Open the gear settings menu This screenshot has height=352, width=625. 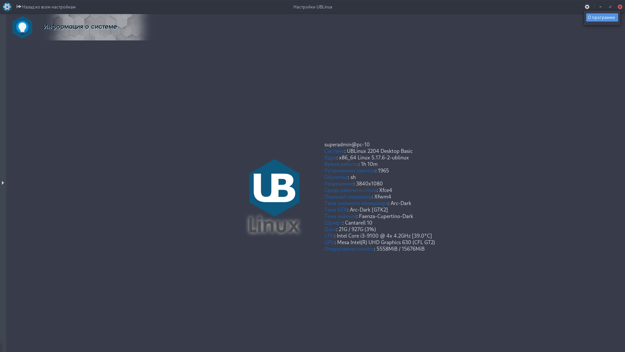click(587, 7)
